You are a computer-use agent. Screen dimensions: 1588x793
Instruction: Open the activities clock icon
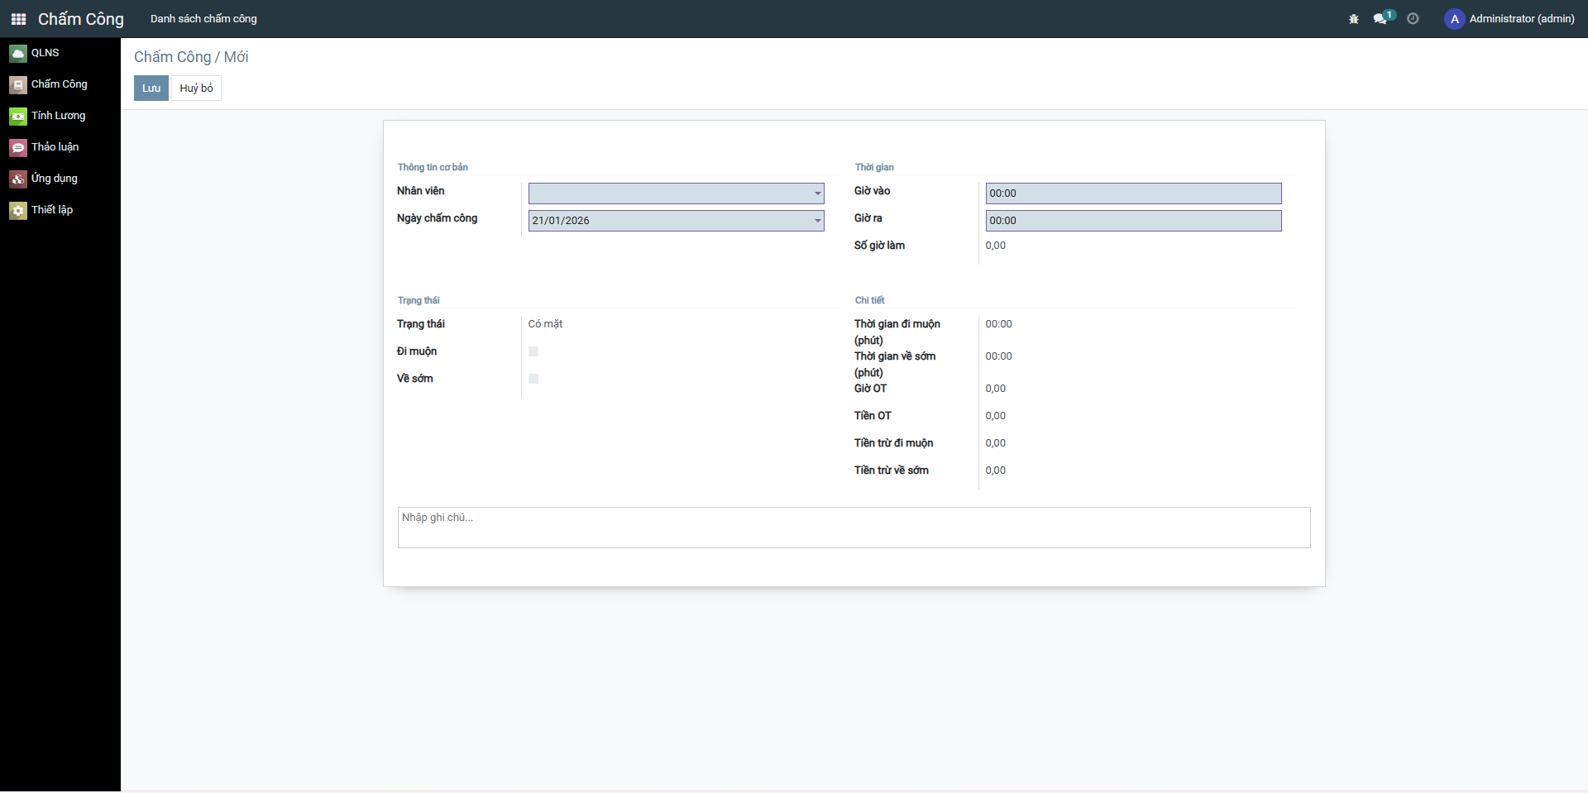(1413, 19)
